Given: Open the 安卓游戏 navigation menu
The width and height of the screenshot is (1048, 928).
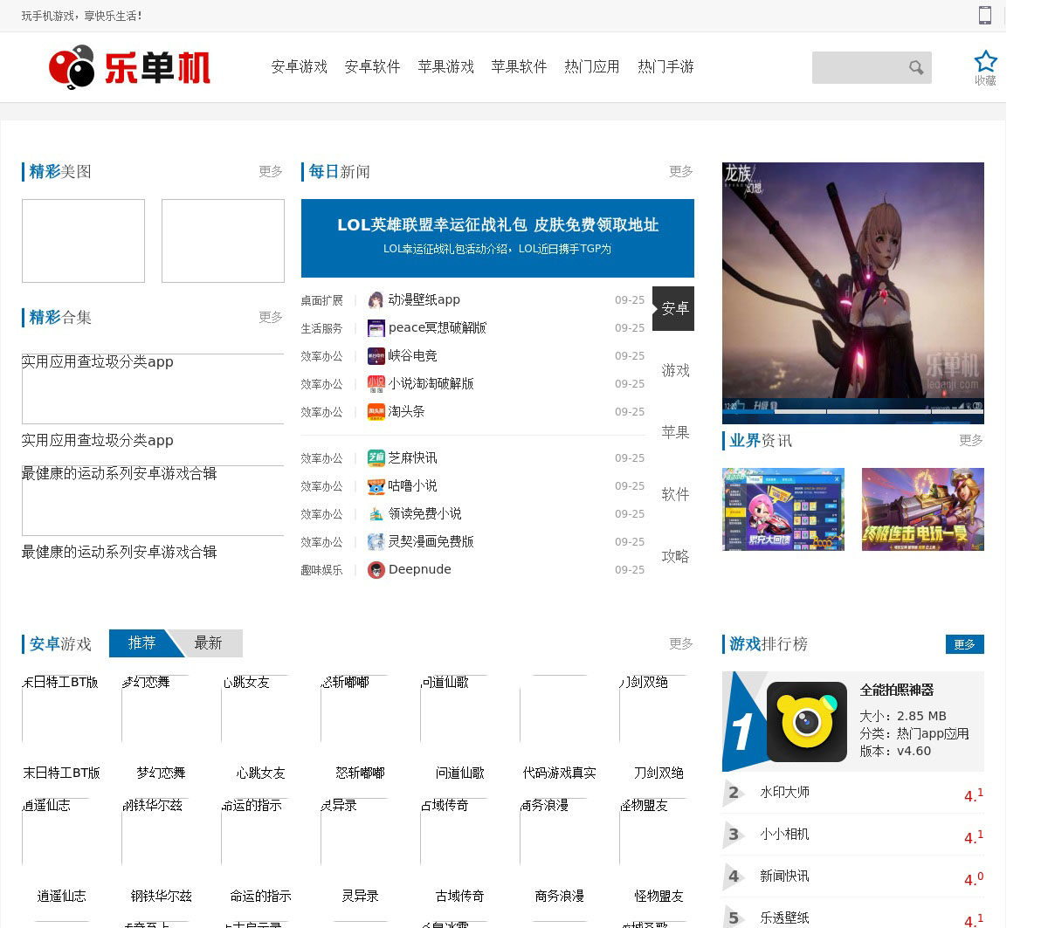Looking at the screenshot, I should [x=299, y=67].
